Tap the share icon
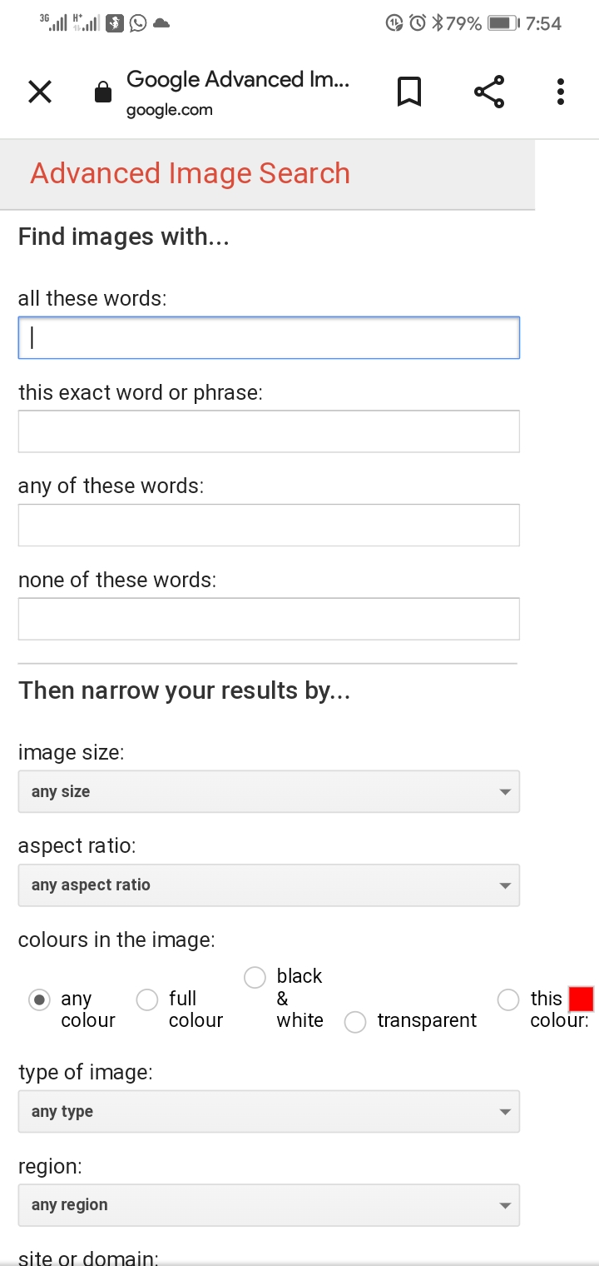This screenshot has width=599, height=1266. [489, 92]
